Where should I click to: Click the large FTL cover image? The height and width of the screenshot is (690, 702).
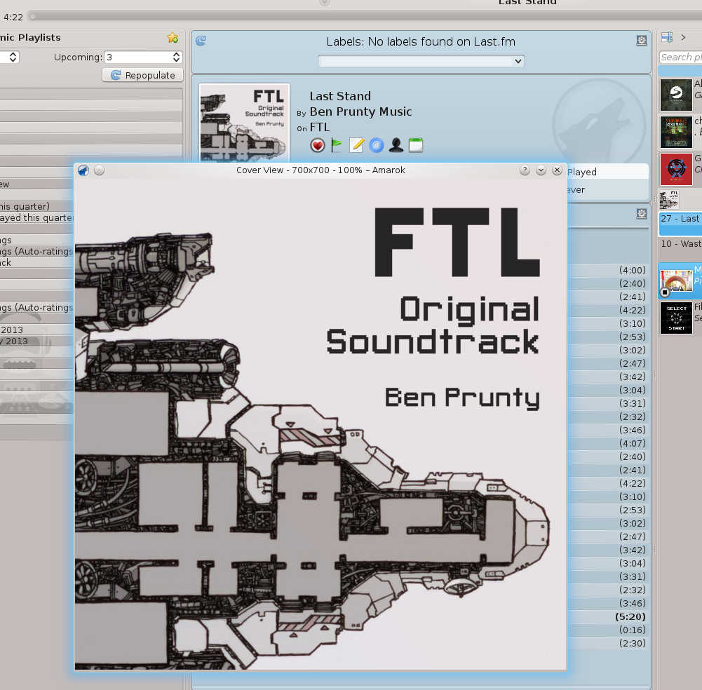point(320,424)
